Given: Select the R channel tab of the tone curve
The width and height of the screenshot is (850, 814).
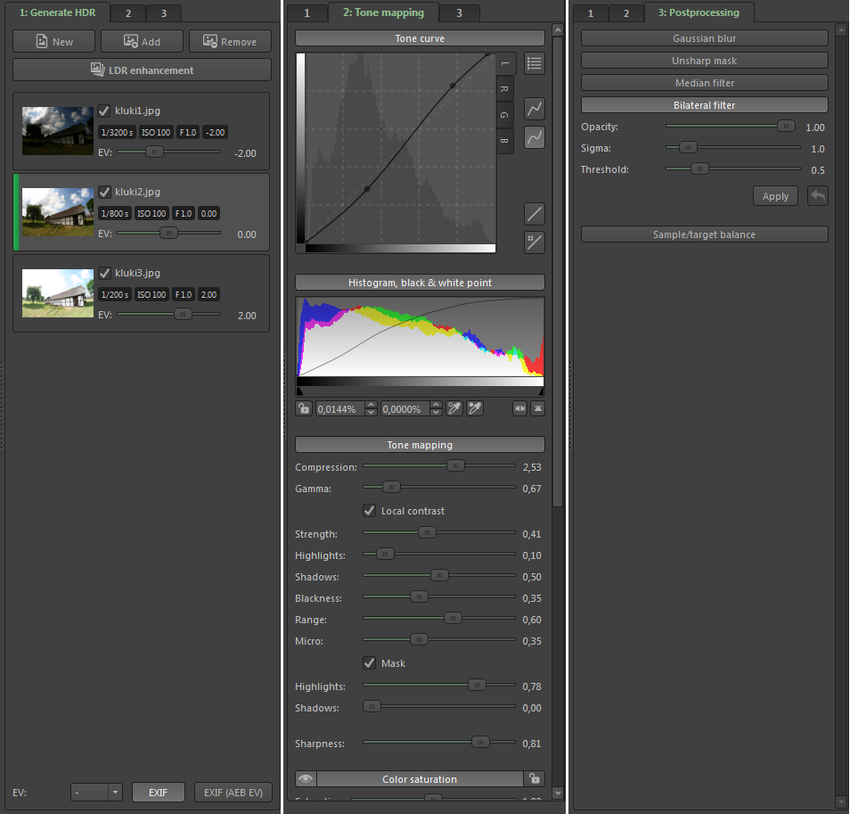Looking at the screenshot, I should coord(504,89).
